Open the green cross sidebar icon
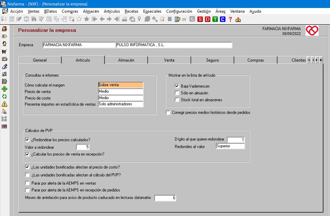Viewport: 330px width, 216px height. click(4, 89)
